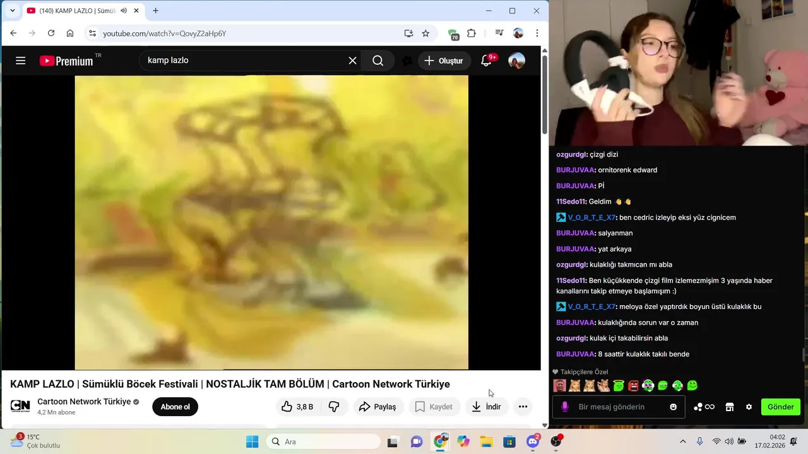The width and height of the screenshot is (808, 454).
Task: Like the video with 3,8 B likes
Action: click(297, 407)
